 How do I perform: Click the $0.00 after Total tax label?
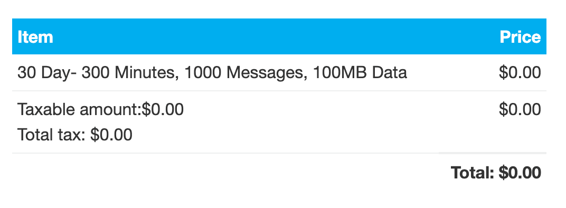[111, 135]
